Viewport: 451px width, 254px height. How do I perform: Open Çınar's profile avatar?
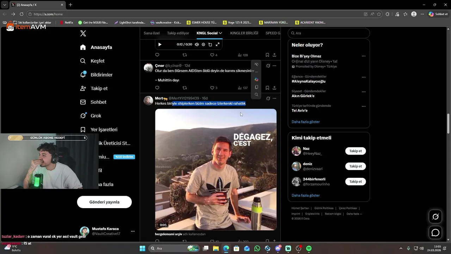pyautogui.click(x=148, y=68)
